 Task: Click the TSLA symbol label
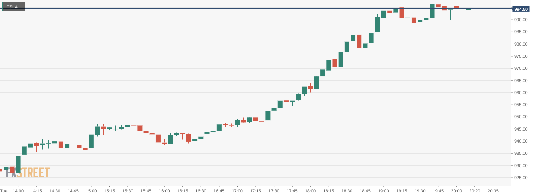click(x=13, y=7)
